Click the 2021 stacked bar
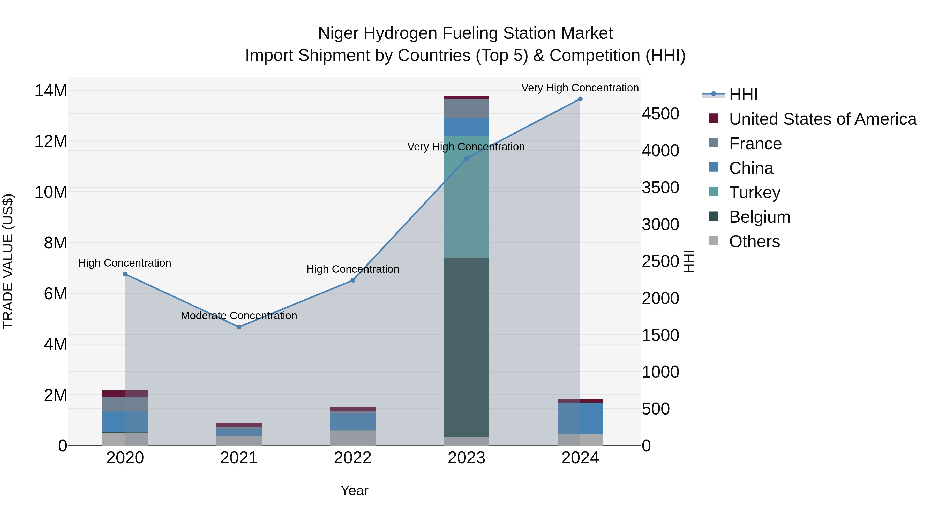Viewport: 931px width, 523px height. tap(239, 434)
